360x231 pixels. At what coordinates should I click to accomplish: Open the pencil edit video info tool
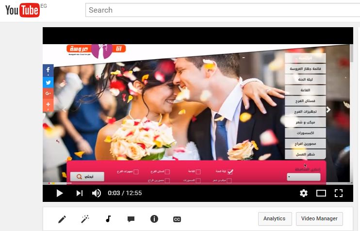point(62,219)
